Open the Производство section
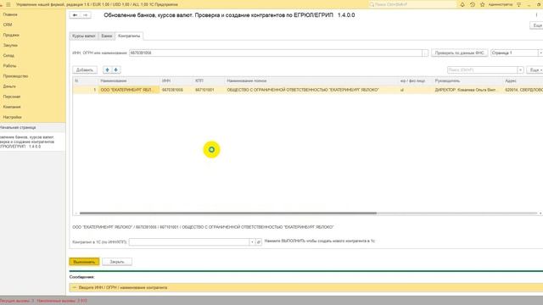This screenshot has height=305, width=543. (x=15, y=76)
